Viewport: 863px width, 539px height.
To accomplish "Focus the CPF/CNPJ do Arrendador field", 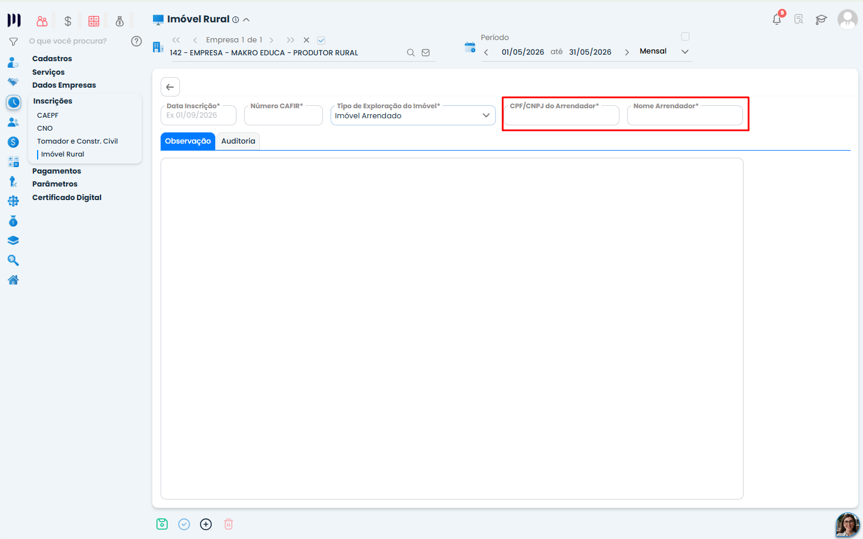I will (561, 115).
